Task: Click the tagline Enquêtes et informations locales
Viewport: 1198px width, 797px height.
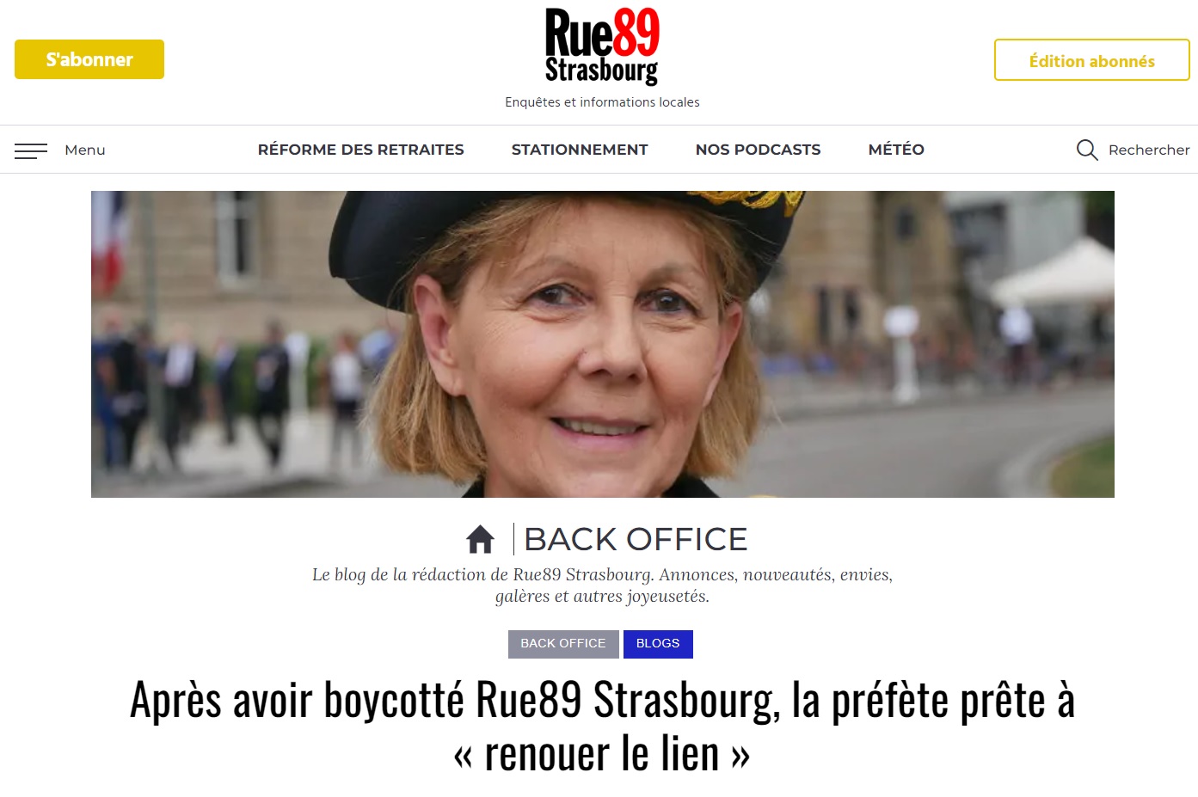Action: click(x=602, y=102)
